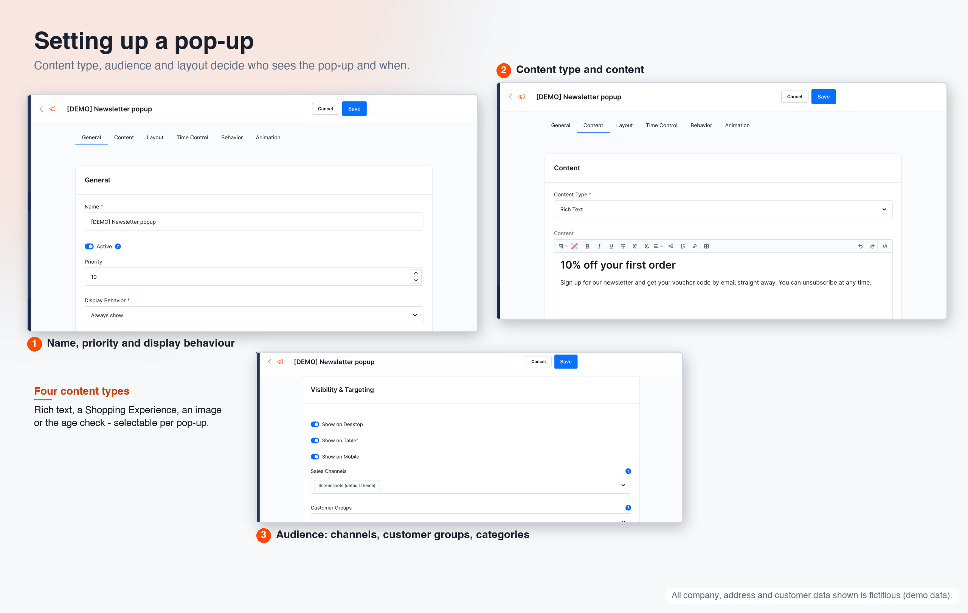Click the newsletter sign-up paragraph text
The image size is (968, 613).
(715, 282)
